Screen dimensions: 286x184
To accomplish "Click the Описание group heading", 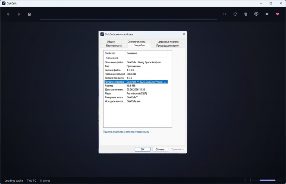I will [x=112, y=58].
